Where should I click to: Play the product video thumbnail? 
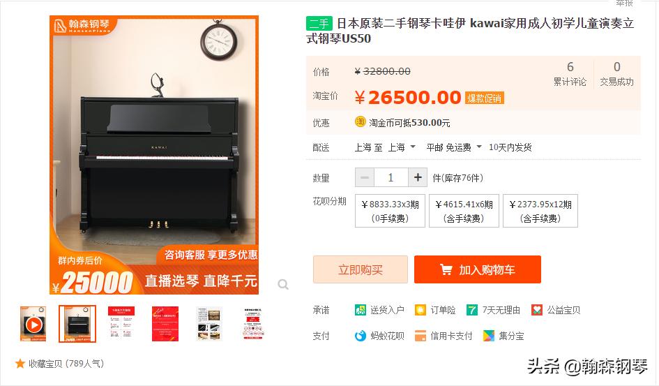point(33,325)
